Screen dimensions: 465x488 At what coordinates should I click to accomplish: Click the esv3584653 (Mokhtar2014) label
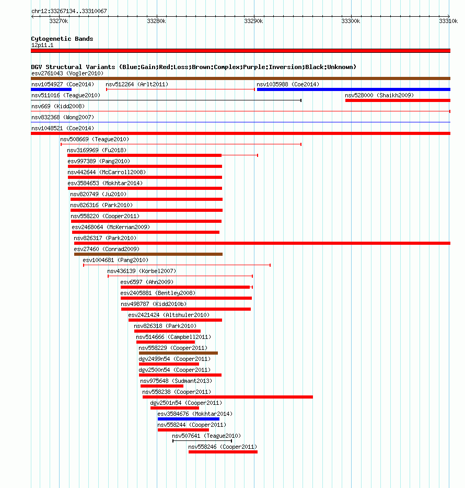click(x=105, y=183)
